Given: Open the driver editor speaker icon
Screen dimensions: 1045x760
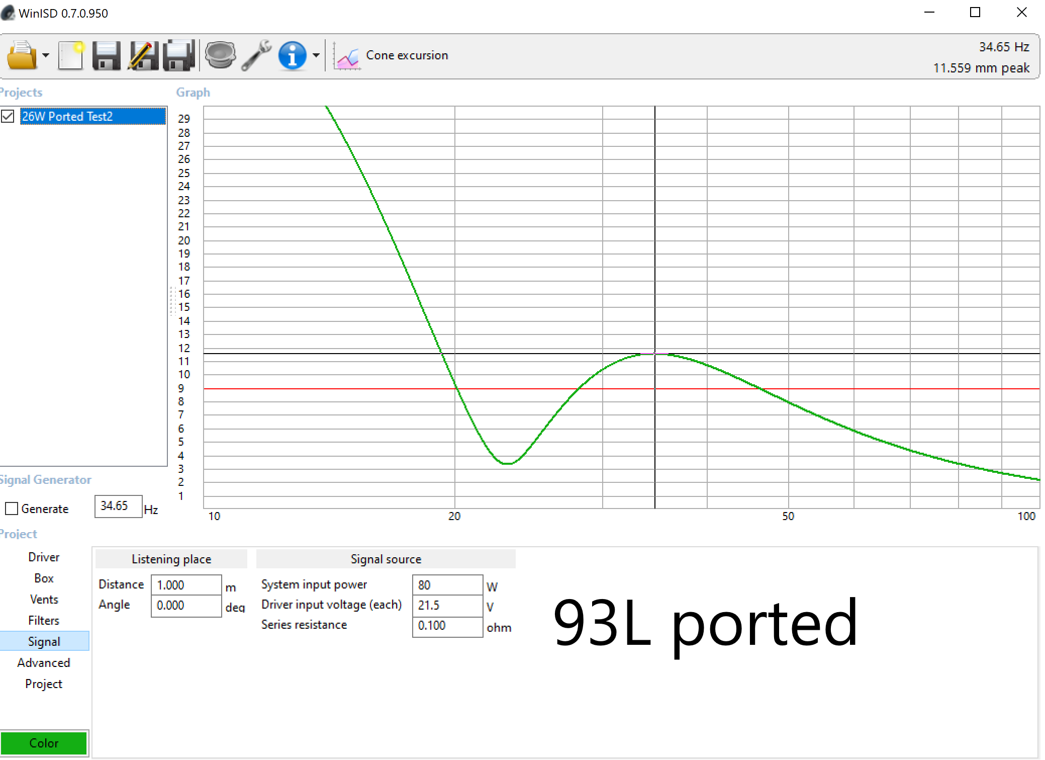Looking at the screenshot, I should [220, 55].
